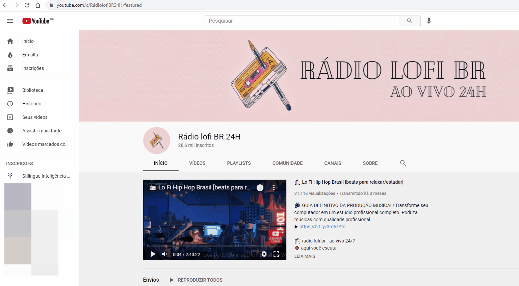
Task: Open Histórico in the sidebar
Action: [x=32, y=104]
